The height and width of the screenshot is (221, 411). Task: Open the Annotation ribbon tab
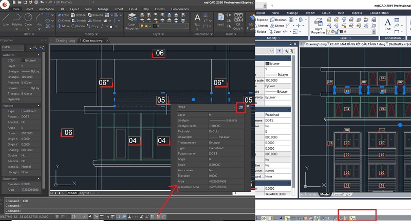[x=46, y=9]
